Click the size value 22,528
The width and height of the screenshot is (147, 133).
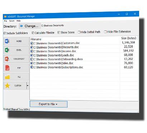(x=128, y=46)
